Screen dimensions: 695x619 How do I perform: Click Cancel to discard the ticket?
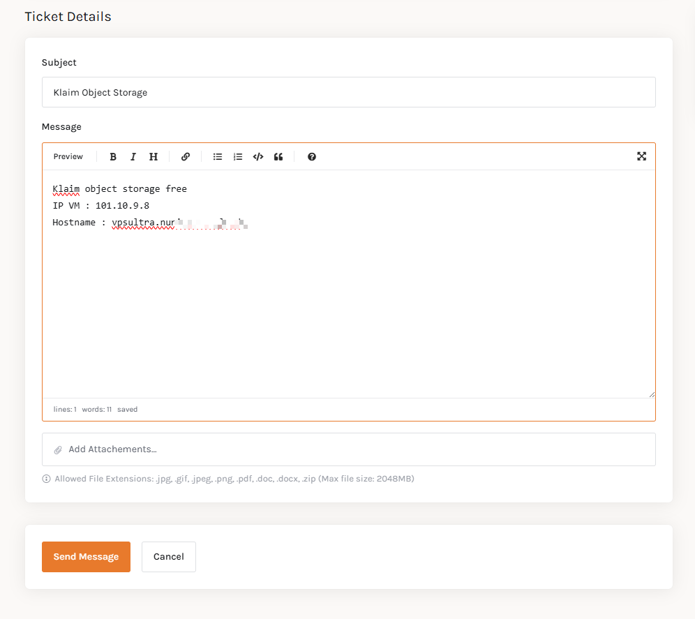coord(168,556)
